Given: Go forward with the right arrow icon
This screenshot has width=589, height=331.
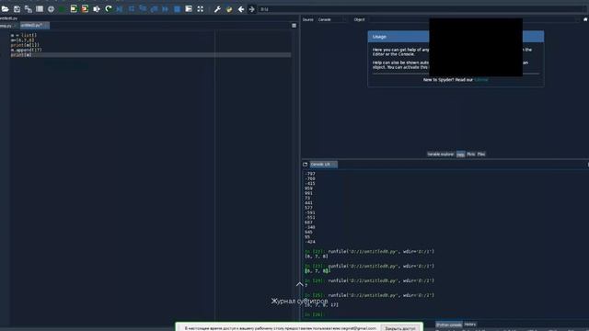Looking at the screenshot, I should [x=251, y=8].
